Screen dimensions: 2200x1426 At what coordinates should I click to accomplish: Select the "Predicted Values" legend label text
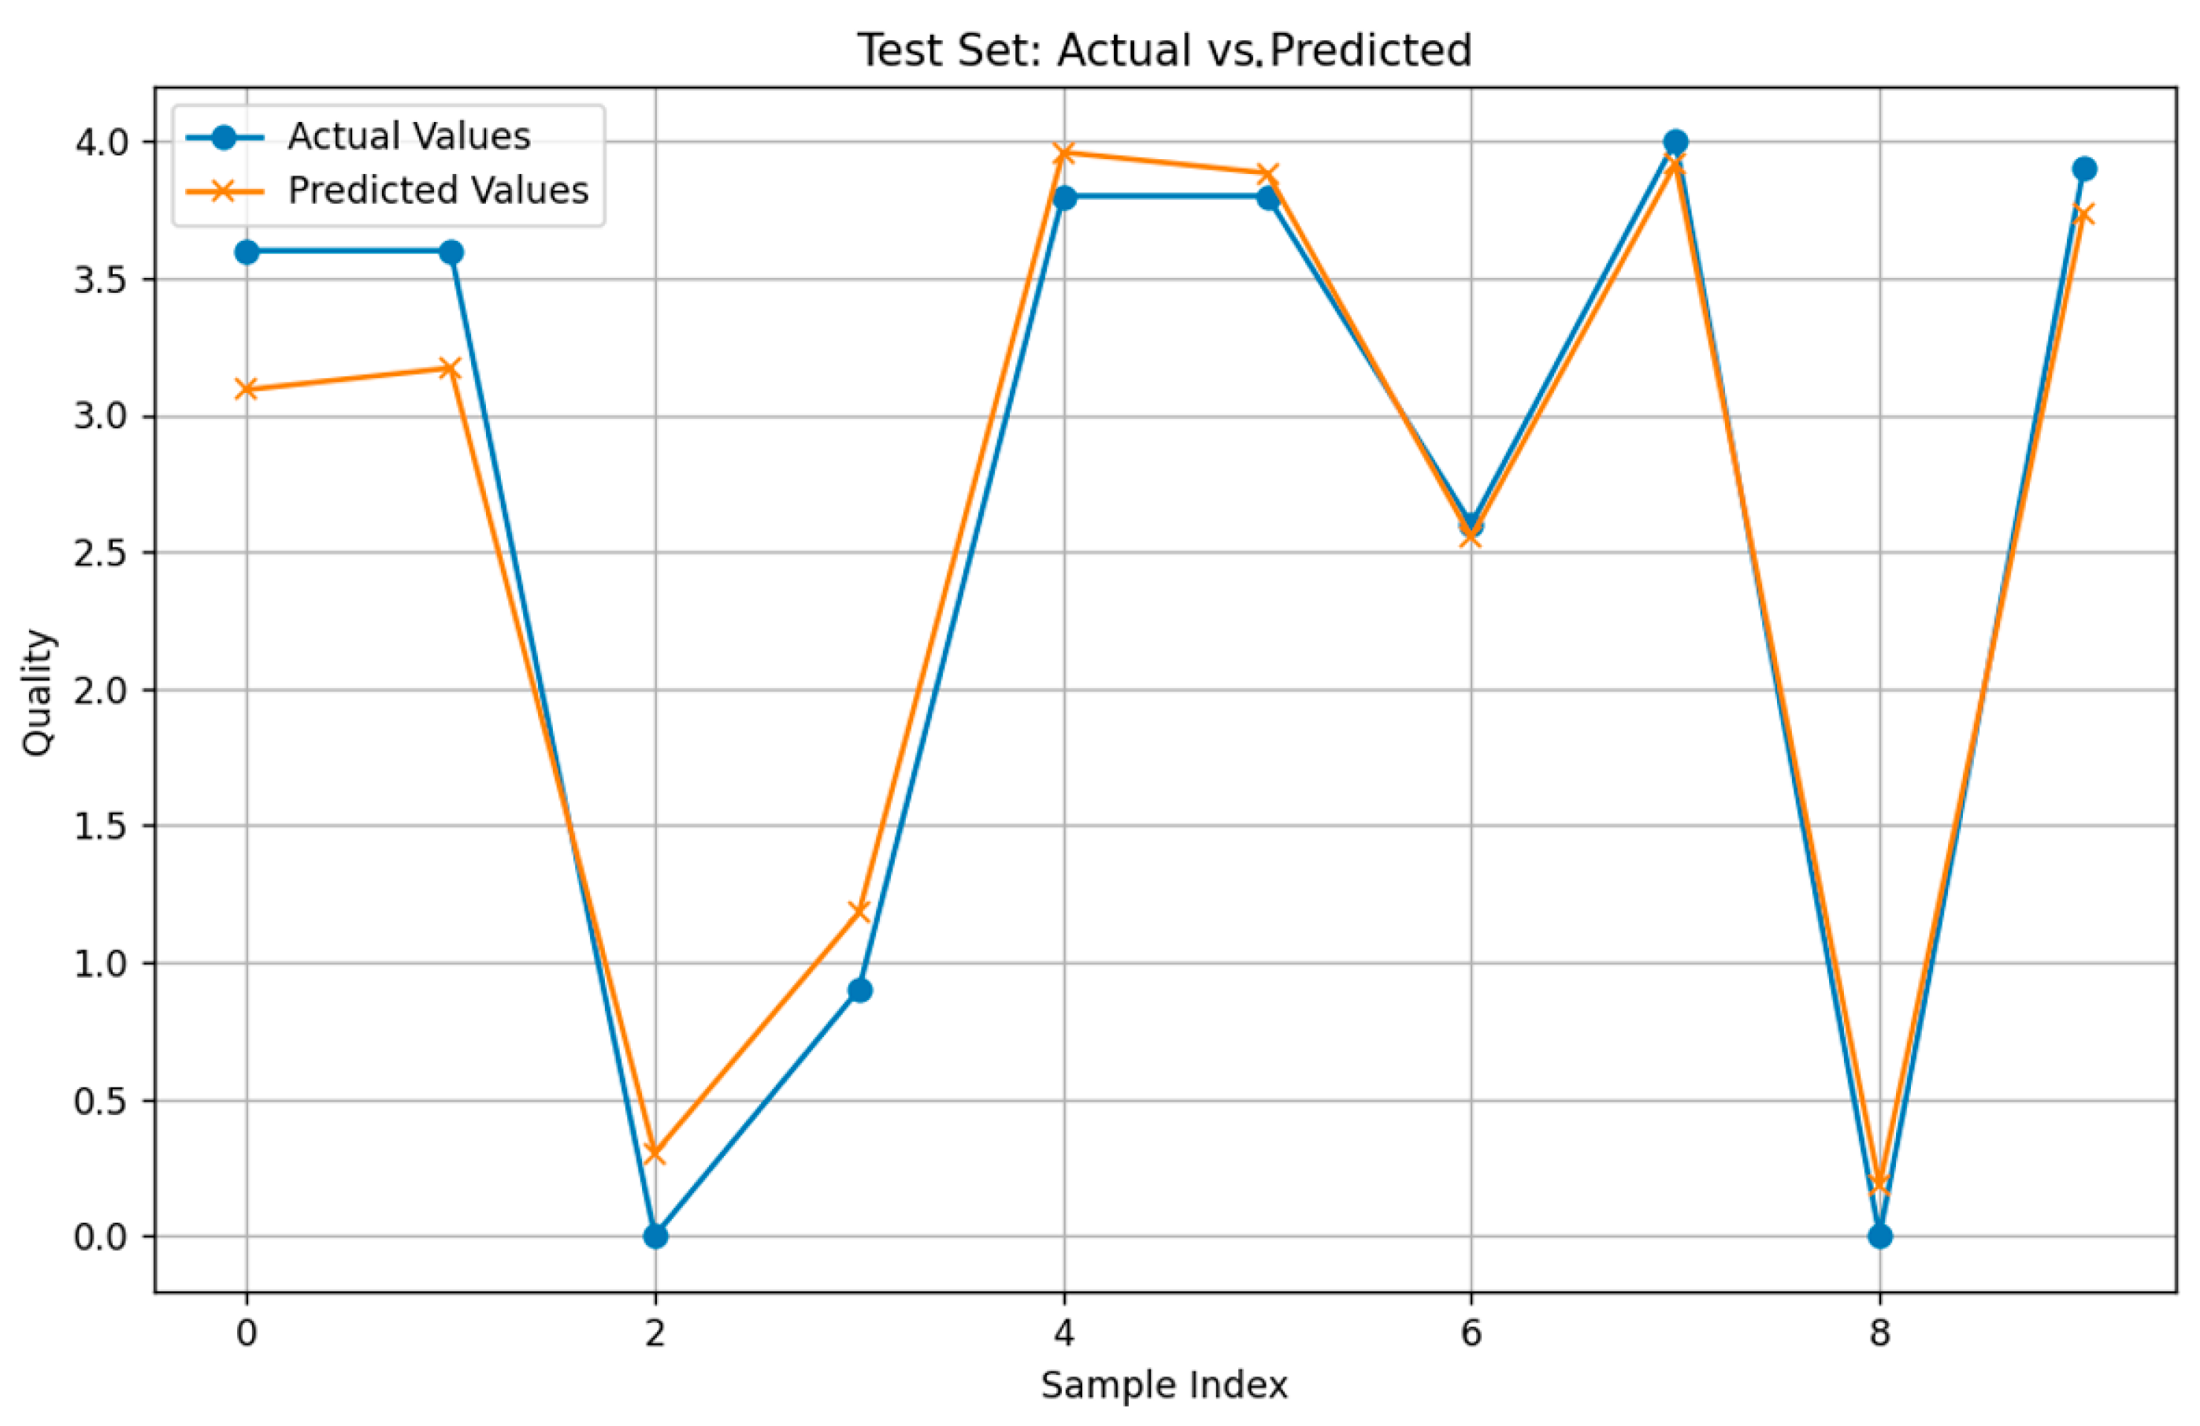(x=438, y=191)
